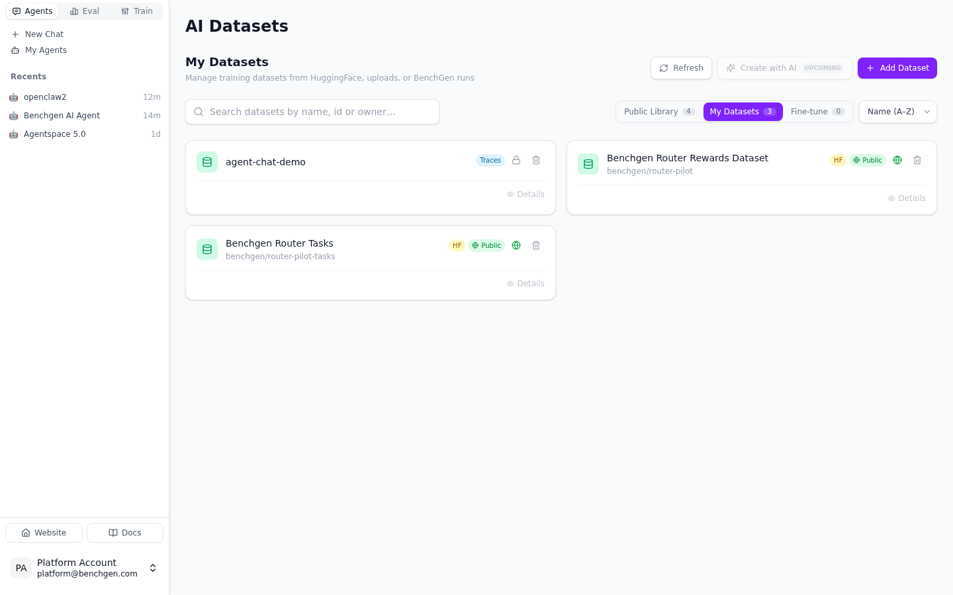
Task: Click the magnifier icon in search box
Action: pyautogui.click(x=199, y=112)
